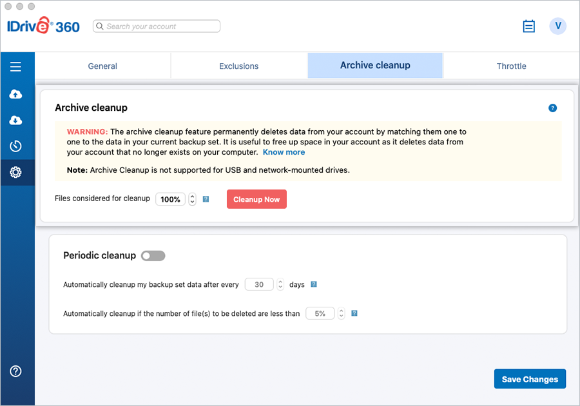Click the Save Changes button
Viewport: 580px width, 406px height.
530,379
